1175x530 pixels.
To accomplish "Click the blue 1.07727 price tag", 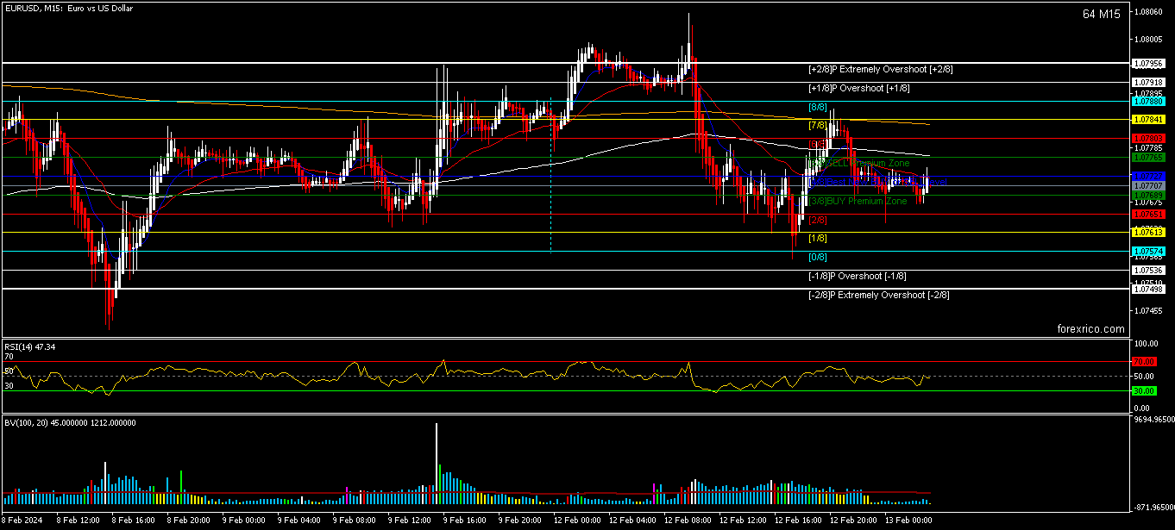I will (x=1150, y=177).
